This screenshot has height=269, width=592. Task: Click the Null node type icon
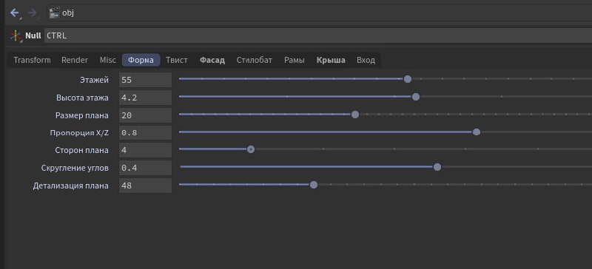click(x=16, y=35)
